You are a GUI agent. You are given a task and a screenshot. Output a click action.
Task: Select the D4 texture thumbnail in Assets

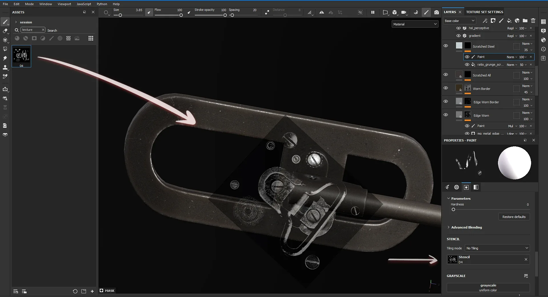pyautogui.click(x=21, y=56)
